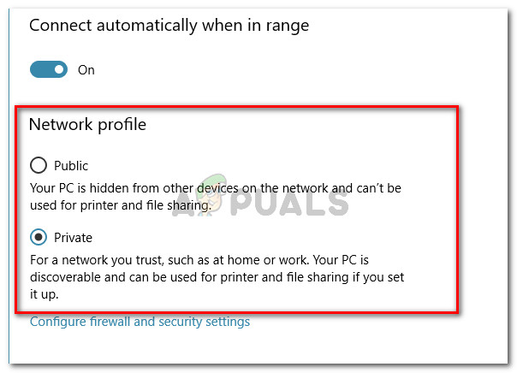The height and width of the screenshot is (373, 517).
Task: Click the white knob of the On toggle
Action: point(56,70)
